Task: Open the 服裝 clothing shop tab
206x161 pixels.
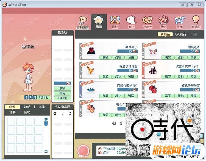Action: [x=115, y=22]
